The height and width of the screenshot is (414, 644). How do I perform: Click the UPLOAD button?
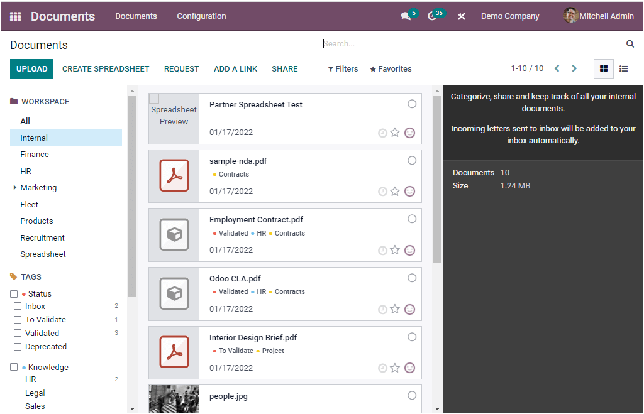click(31, 68)
